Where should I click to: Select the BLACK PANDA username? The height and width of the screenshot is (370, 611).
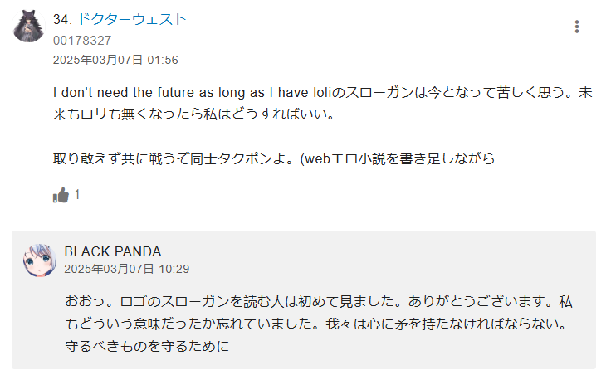[112, 251]
